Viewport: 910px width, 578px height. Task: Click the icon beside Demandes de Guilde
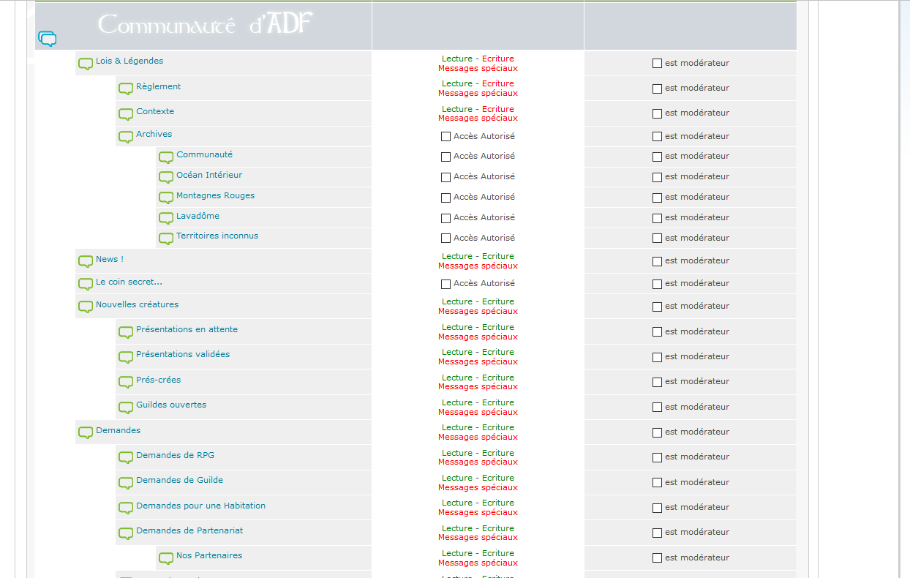[x=126, y=484]
